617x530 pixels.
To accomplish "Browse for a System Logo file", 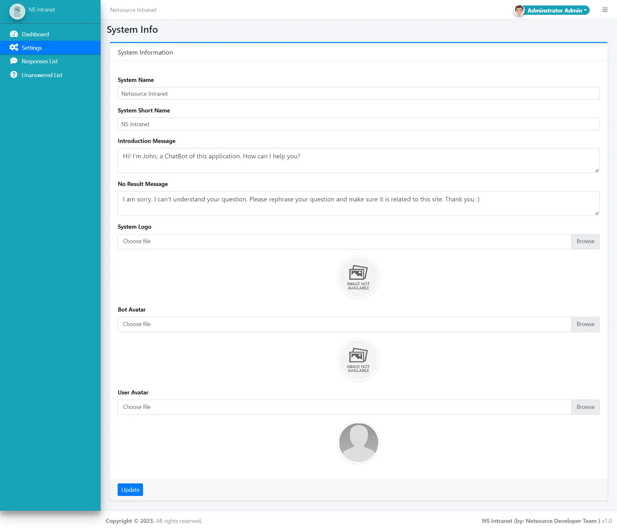I will click(585, 242).
